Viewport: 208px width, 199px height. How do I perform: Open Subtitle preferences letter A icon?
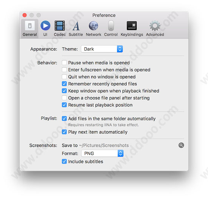pos(76,26)
